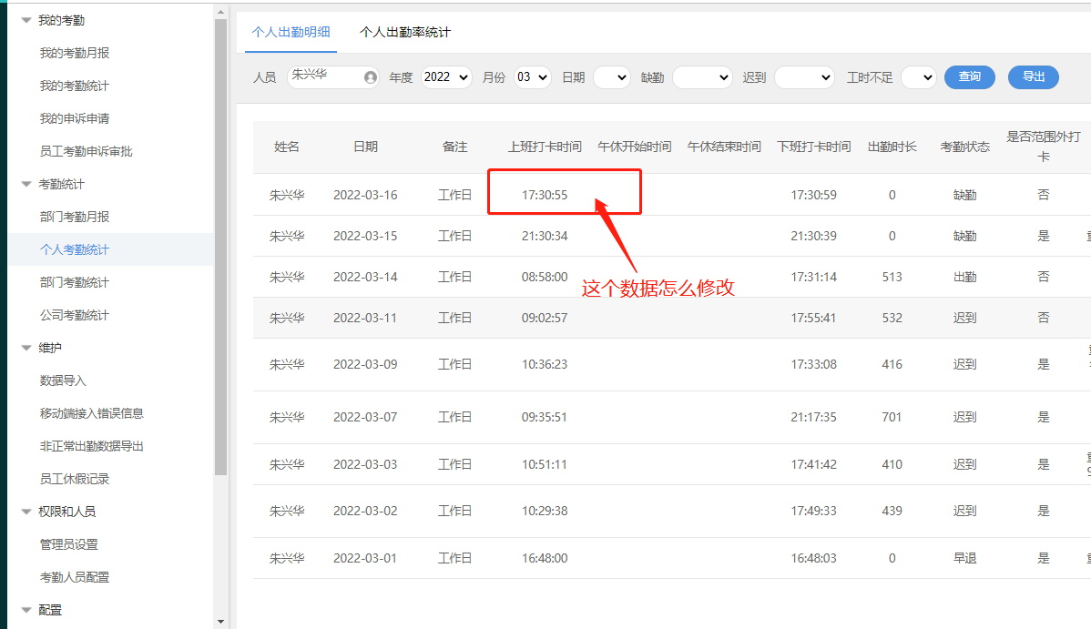Open the 月份 03 dropdown
1091x629 pixels.
click(533, 77)
